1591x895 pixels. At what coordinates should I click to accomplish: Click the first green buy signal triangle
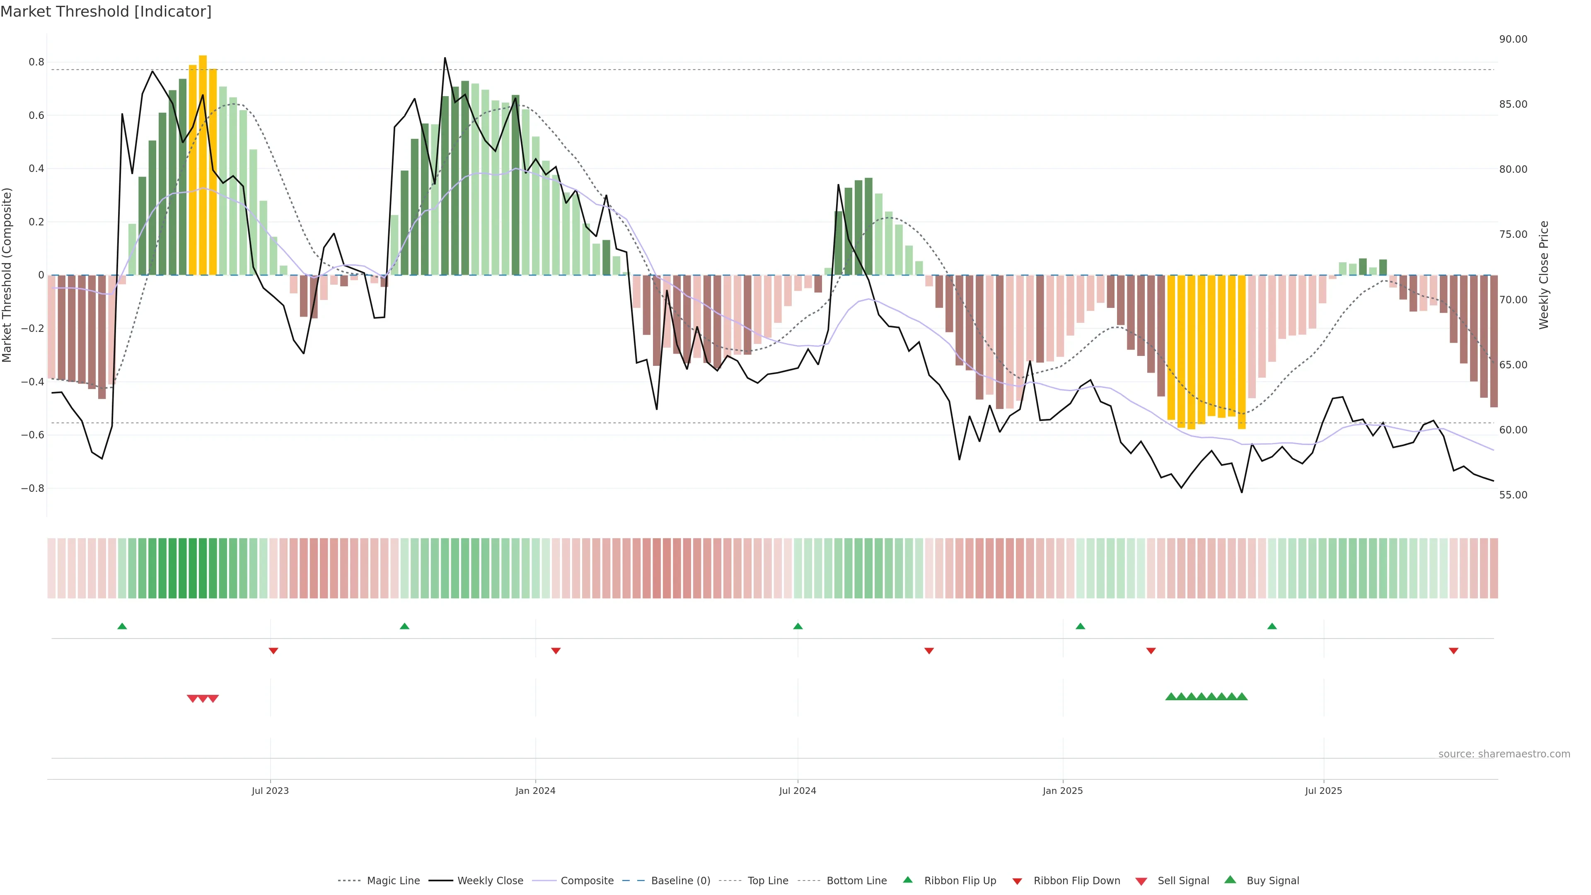coord(1170,697)
